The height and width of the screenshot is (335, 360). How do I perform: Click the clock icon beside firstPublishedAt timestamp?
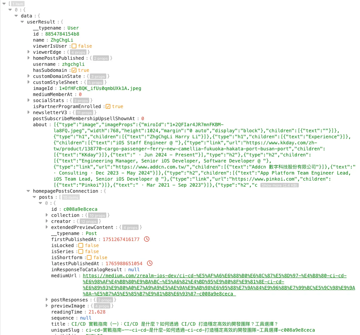coord(146,239)
